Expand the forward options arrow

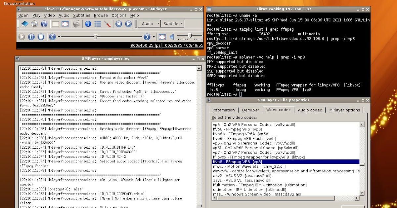154,37
